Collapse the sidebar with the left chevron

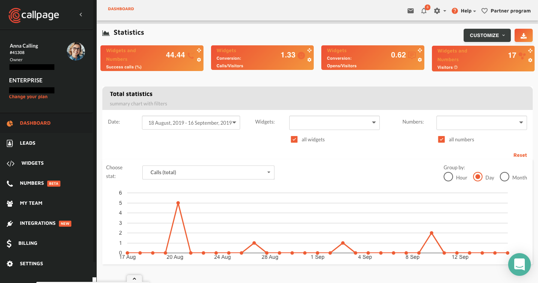tap(81, 15)
